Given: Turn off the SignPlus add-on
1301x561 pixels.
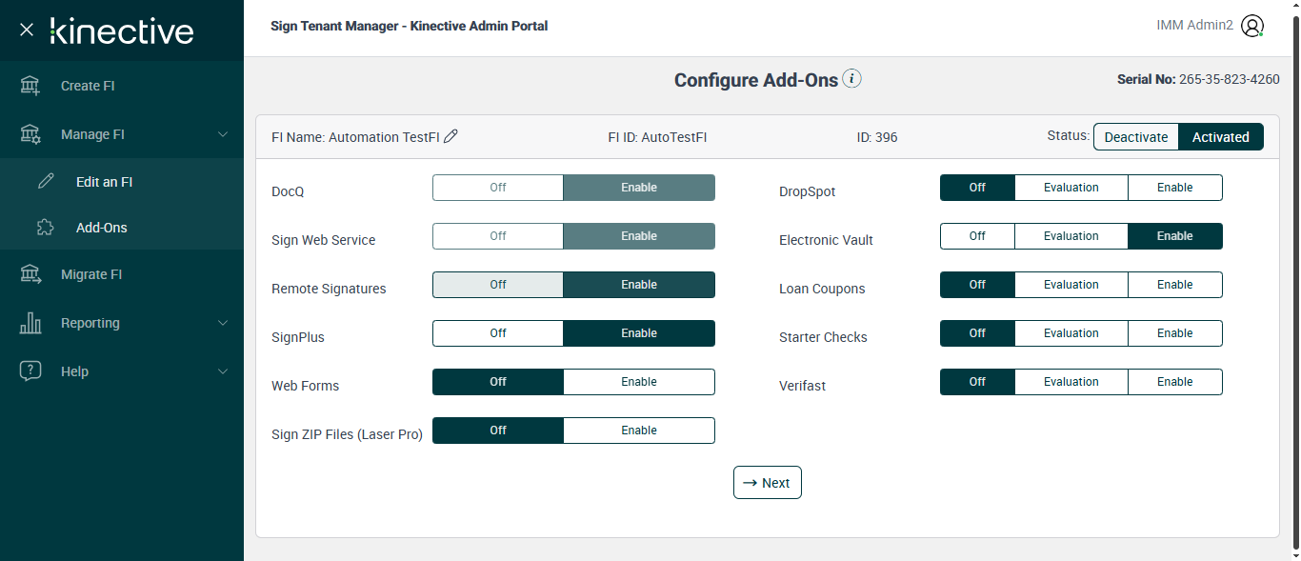Looking at the screenshot, I should tap(498, 333).
